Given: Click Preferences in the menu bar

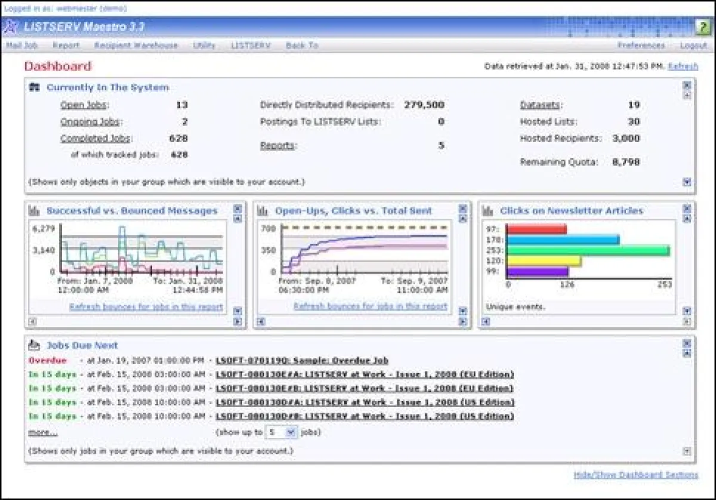Looking at the screenshot, I should coord(642,45).
